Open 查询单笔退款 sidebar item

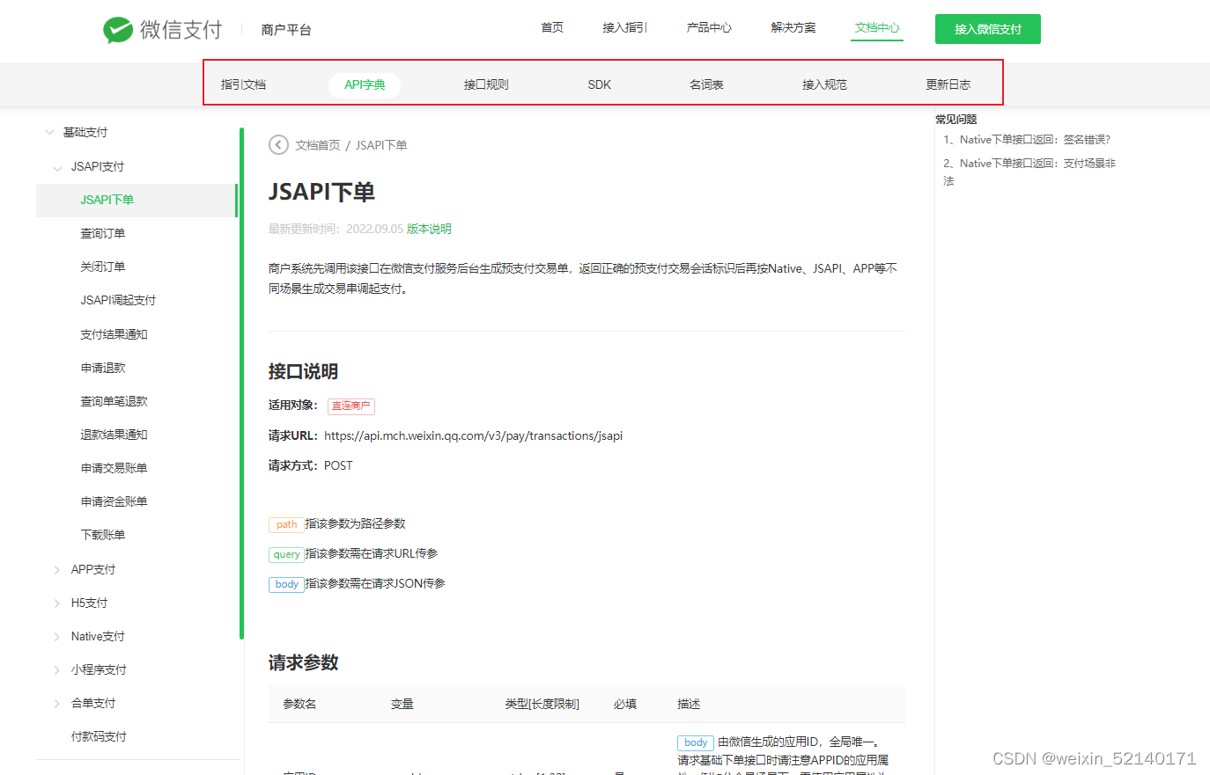point(114,401)
